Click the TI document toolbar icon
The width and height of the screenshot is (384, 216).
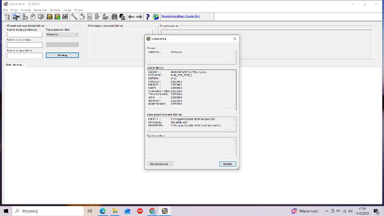pos(90,17)
